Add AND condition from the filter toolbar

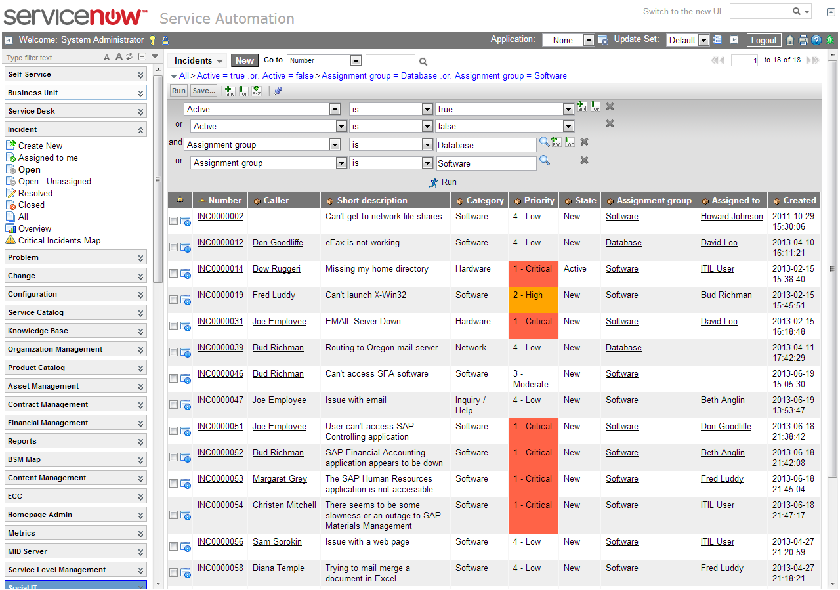(x=230, y=91)
